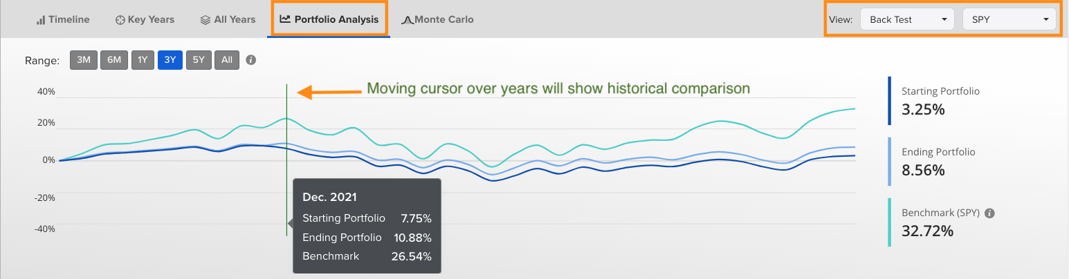Switch to the Timeline tab

coord(63,19)
